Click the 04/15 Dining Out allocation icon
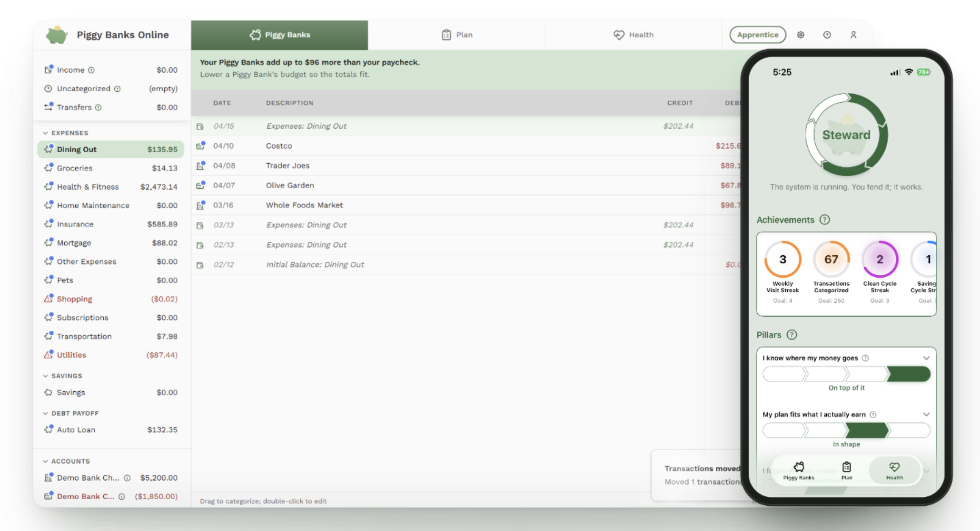Image resolution: width=980 pixels, height=531 pixels. (200, 126)
